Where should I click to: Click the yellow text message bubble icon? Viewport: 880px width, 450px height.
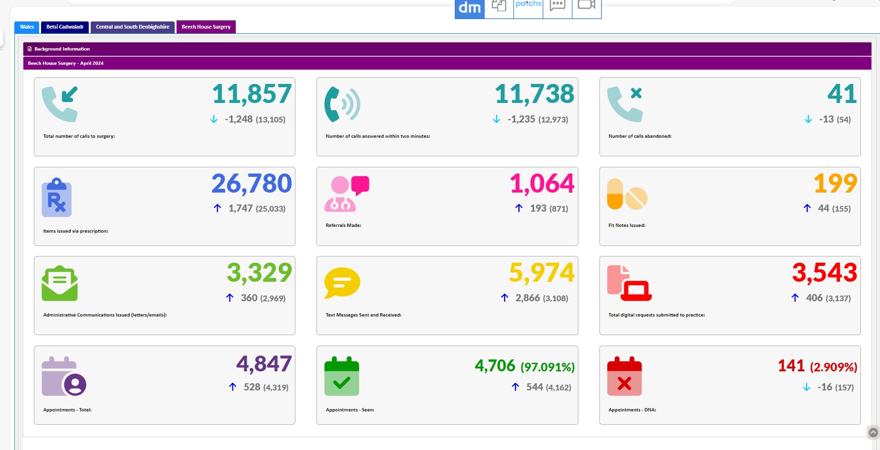[342, 283]
